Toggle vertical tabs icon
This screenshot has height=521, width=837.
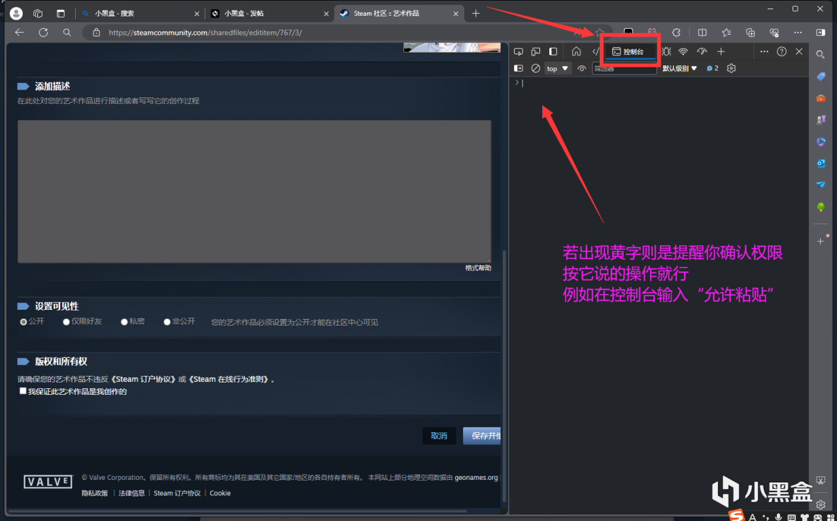[x=61, y=13]
